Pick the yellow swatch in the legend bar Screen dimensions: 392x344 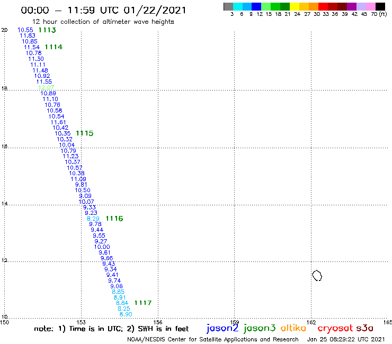coord(295,6)
